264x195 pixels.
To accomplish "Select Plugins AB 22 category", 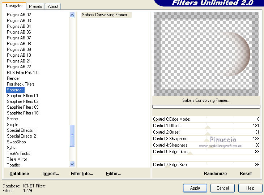I will tap(19, 67).
